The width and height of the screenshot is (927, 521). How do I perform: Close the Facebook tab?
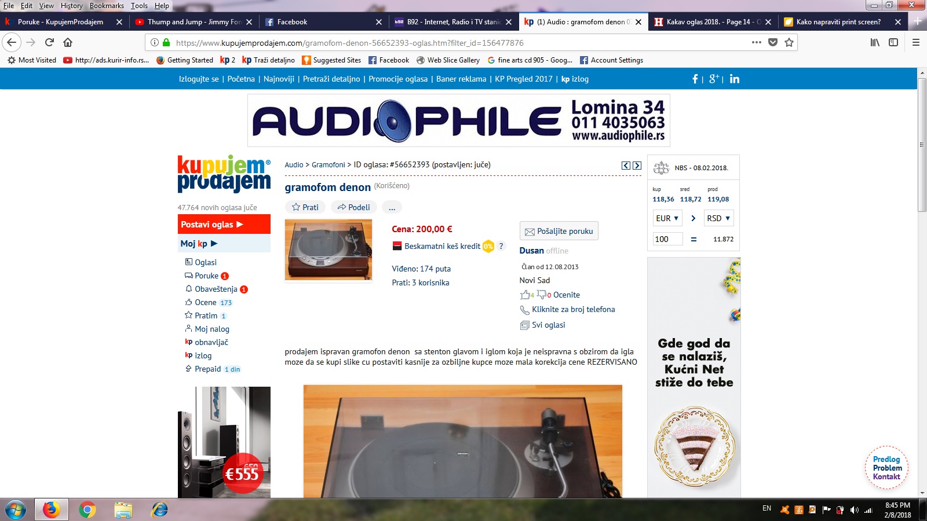point(378,22)
